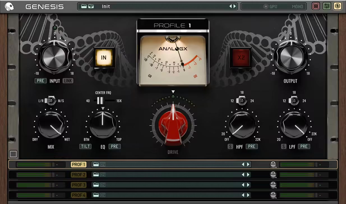Image resolution: width=346 pixels, height=204 pixels.
Task: Toggle the illuminated IN button
Action: tap(104, 58)
